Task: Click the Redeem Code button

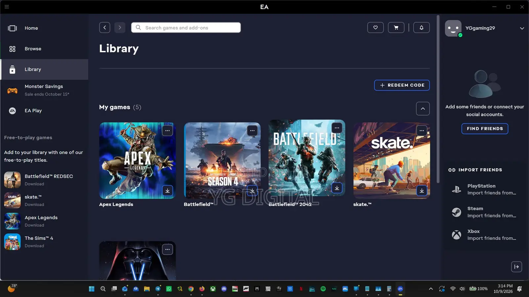Action: (x=402, y=85)
